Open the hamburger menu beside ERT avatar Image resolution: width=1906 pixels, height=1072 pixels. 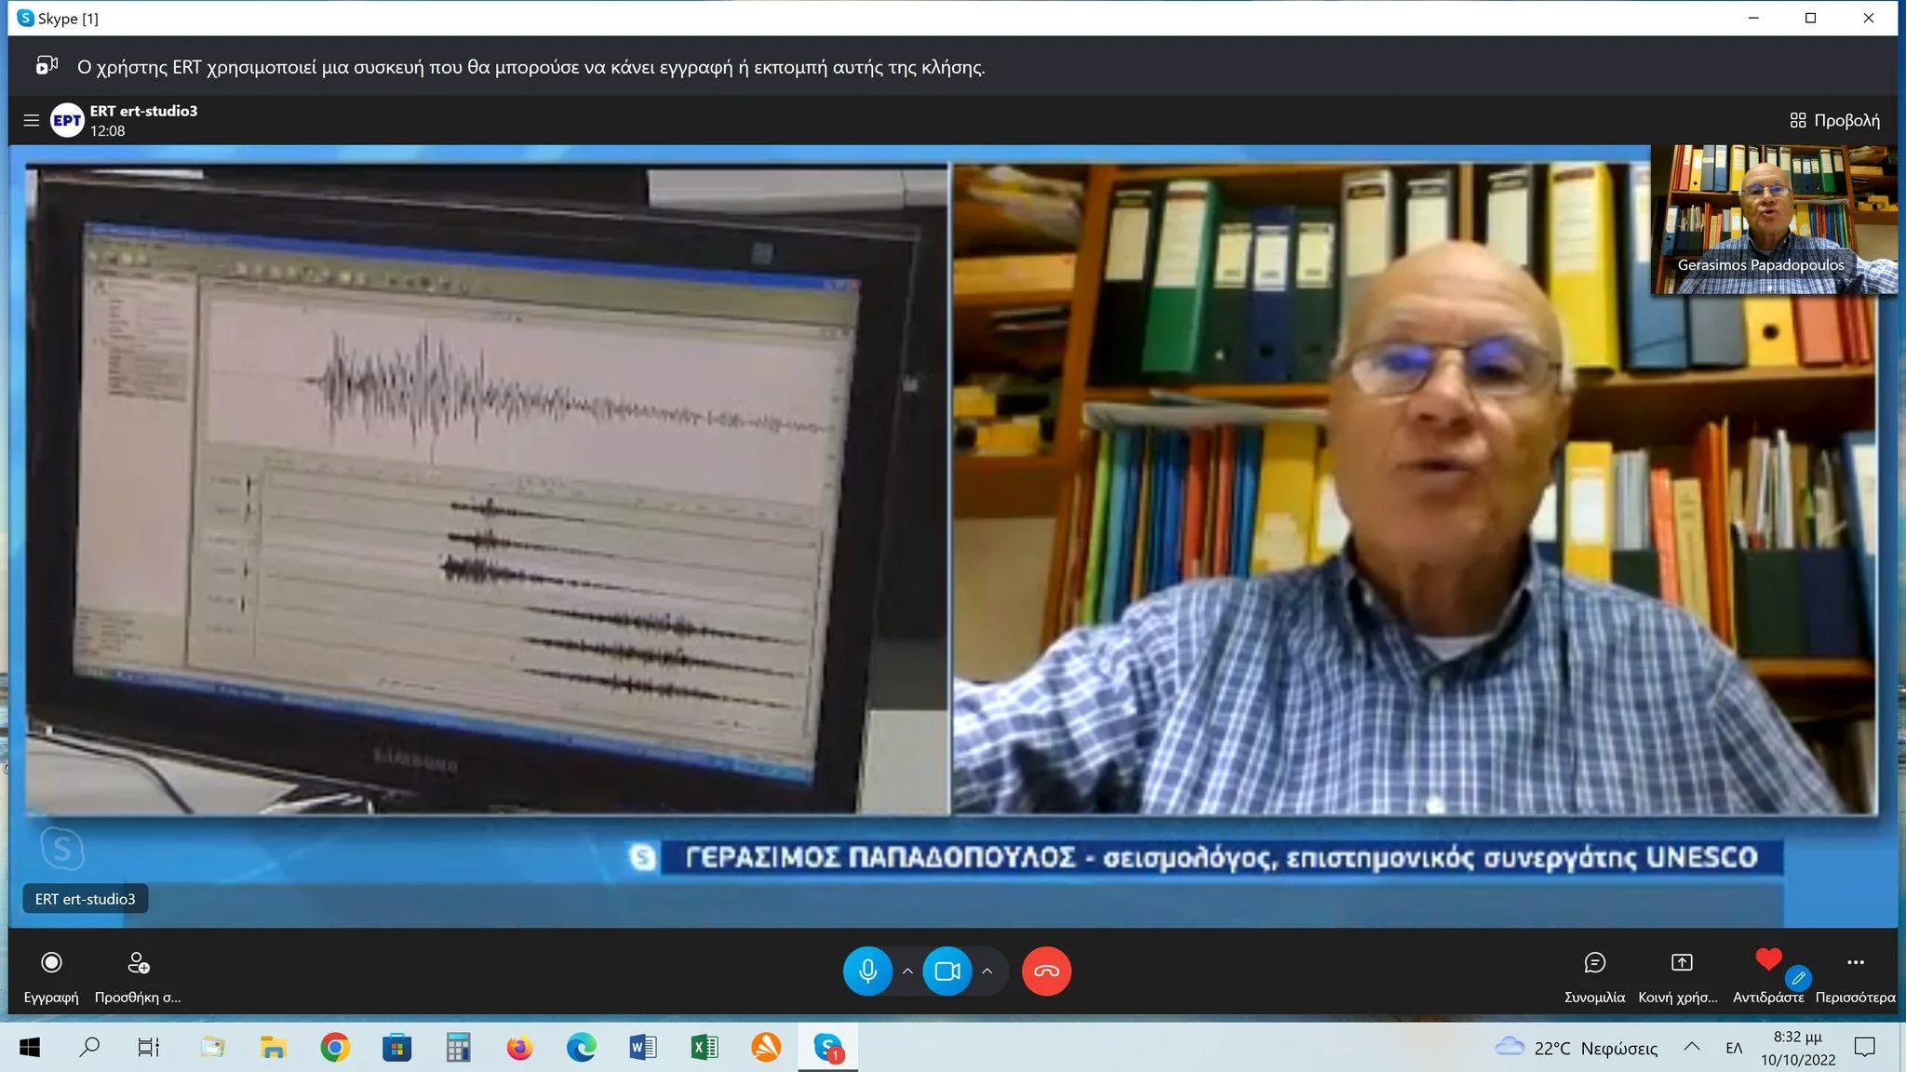click(31, 120)
